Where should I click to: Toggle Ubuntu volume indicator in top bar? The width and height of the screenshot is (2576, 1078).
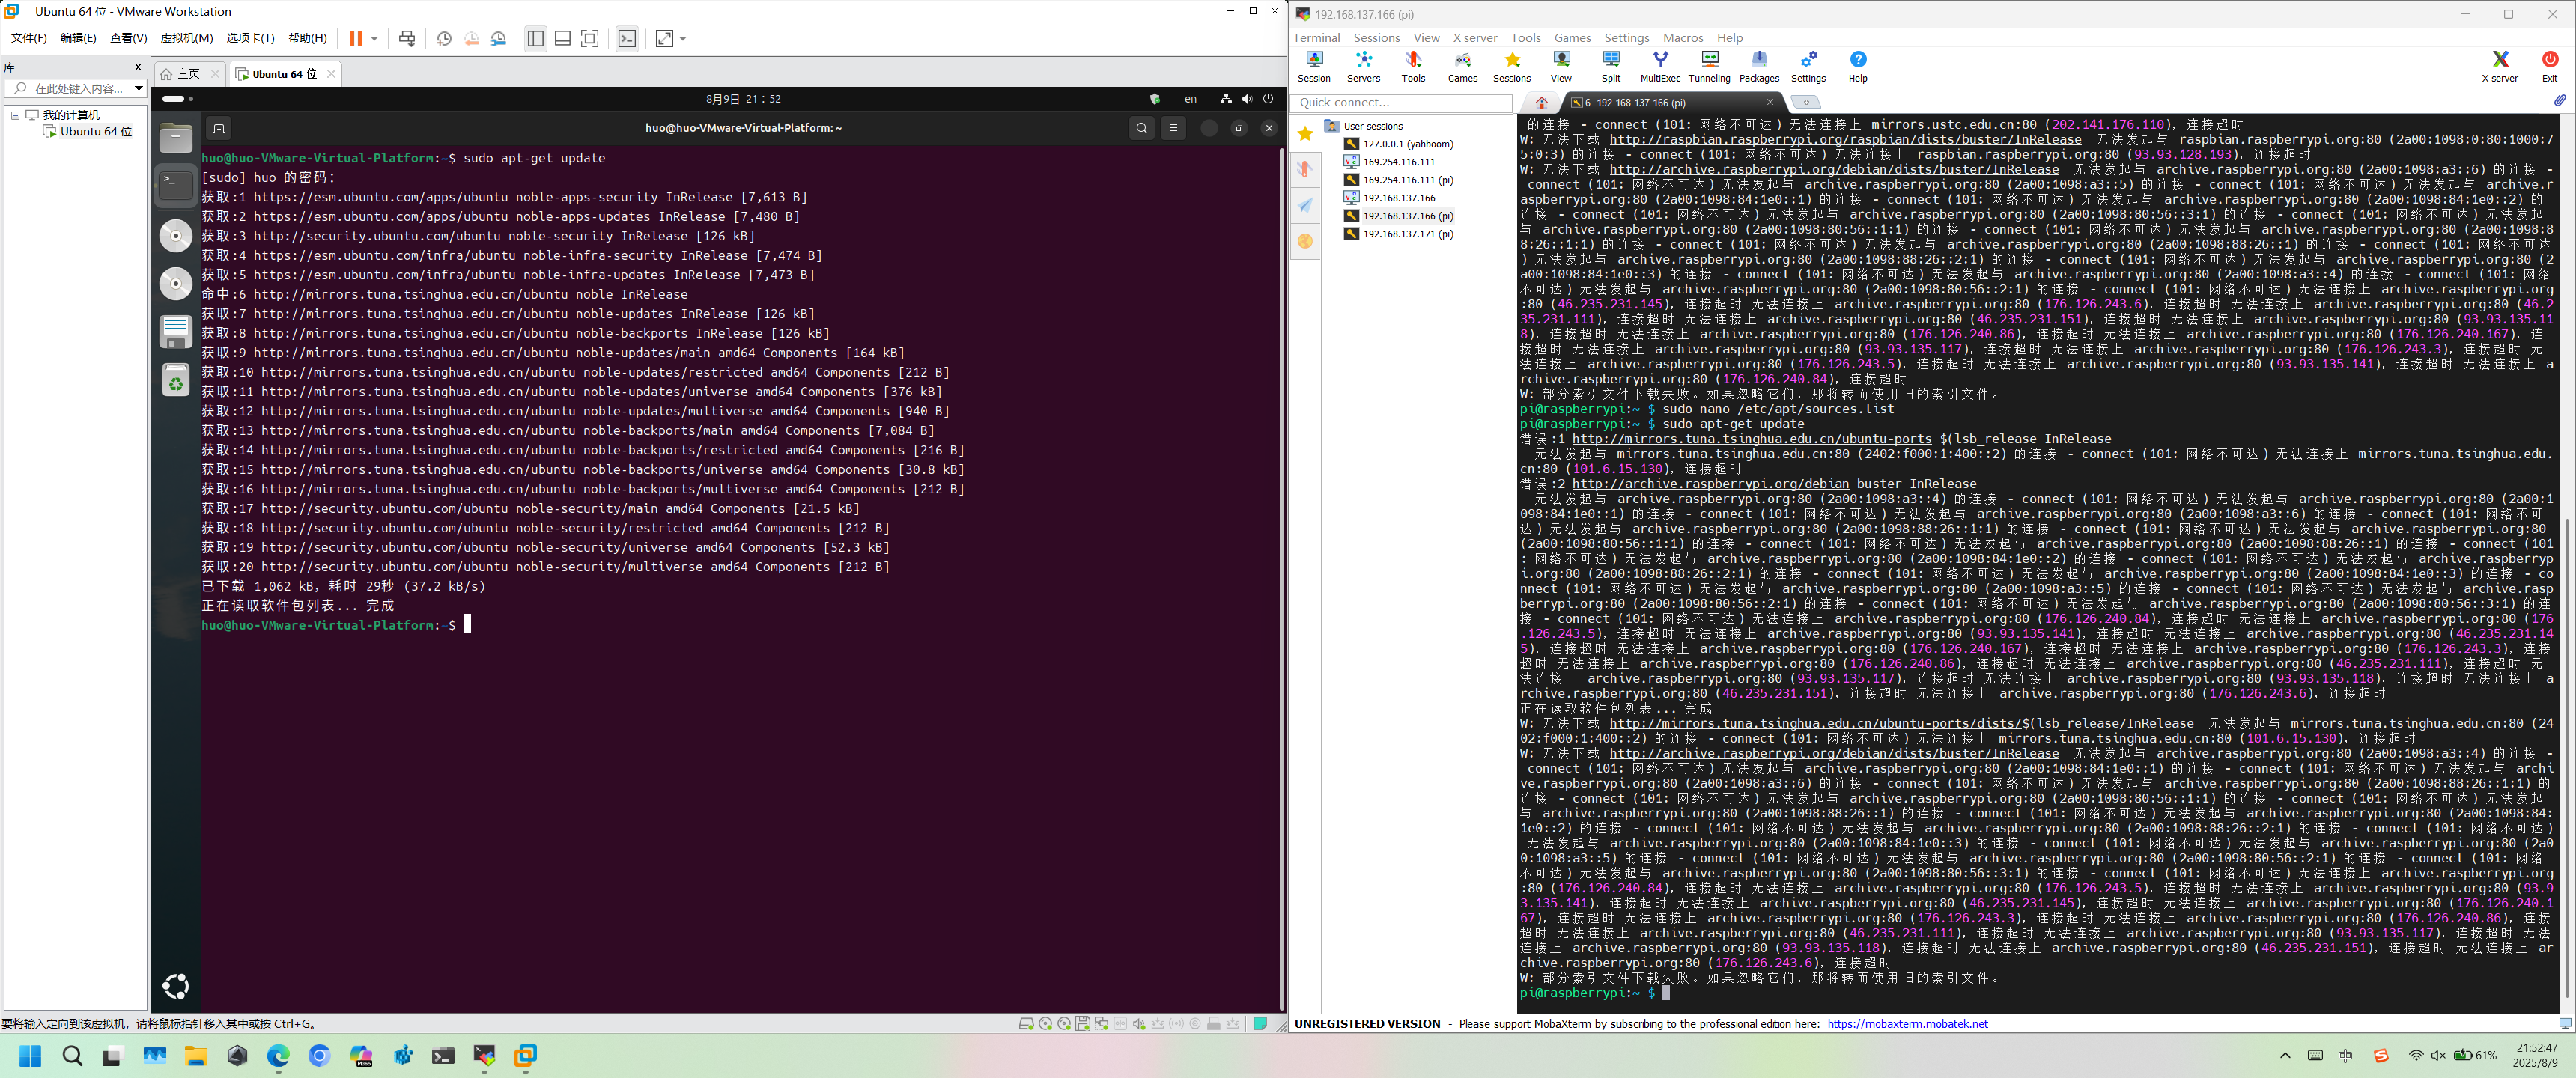click(x=1247, y=99)
